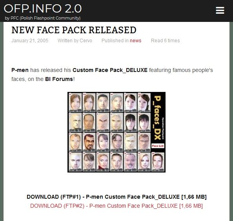The height and width of the screenshot is (221, 233).
Task: Click the "Published in" label text
Action: [115, 41]
